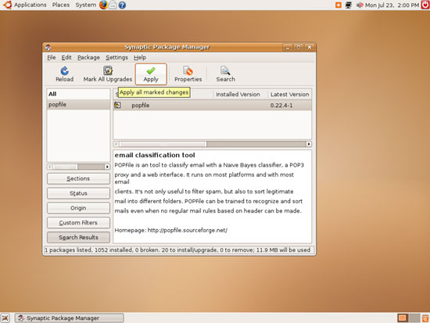The width and height of the screenshot is (430, 323).
Task: Open the System menu
Action: coord(86,5)
